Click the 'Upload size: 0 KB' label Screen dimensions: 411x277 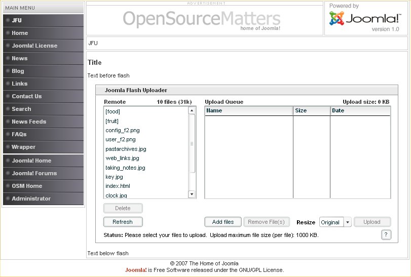tap(366, 102)
